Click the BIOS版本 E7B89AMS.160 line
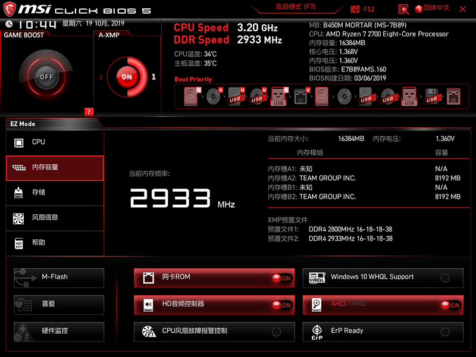This screenshot has height=357, width=476. (x=347, y=69)
